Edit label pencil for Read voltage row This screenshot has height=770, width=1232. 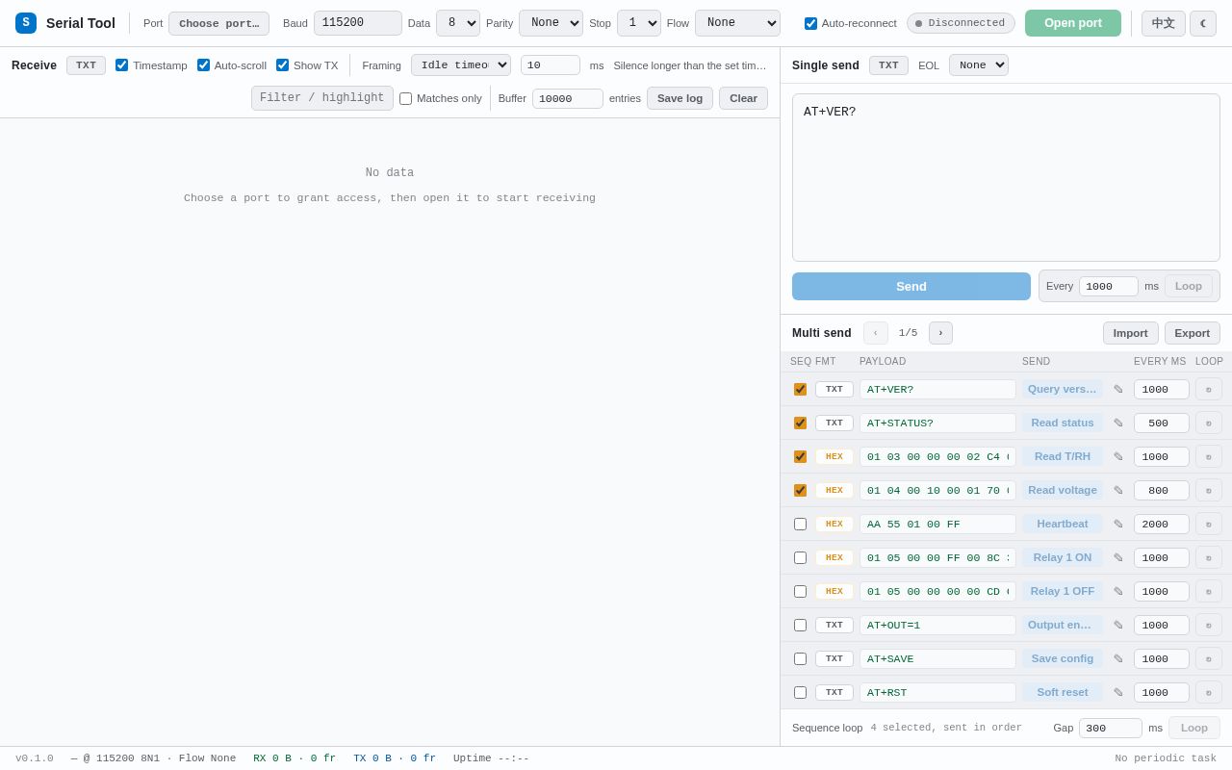(x=1118, y=490)
